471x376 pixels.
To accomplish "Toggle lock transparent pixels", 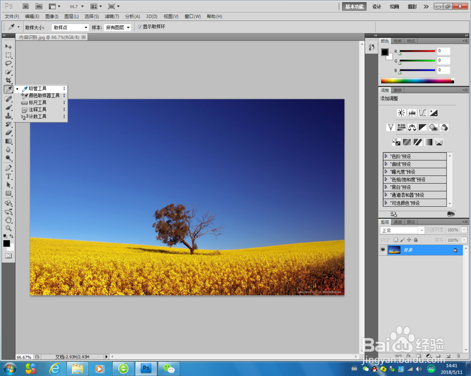I will click(396, 240).
